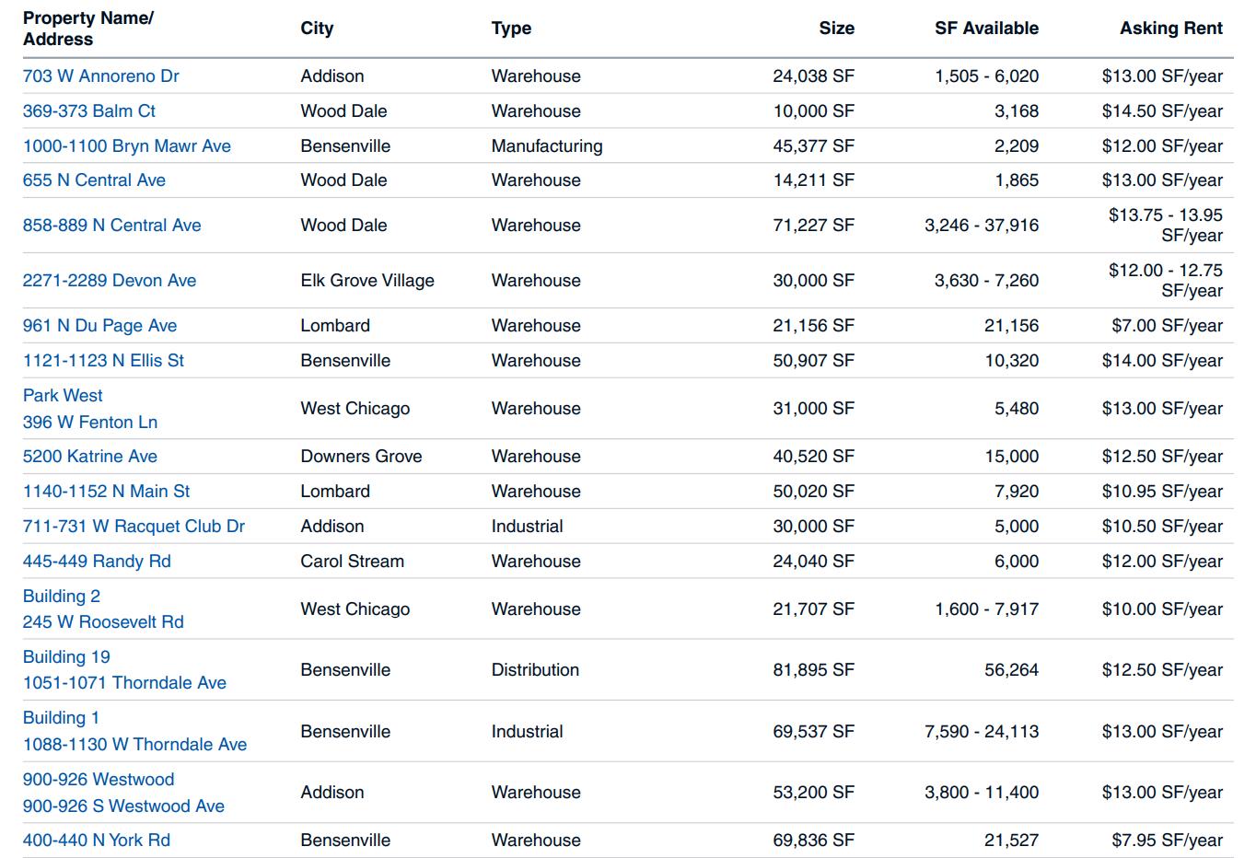Click the 245 W Roosevelt Rd address
1256x858 pixels.
click(x=103, y=622)
